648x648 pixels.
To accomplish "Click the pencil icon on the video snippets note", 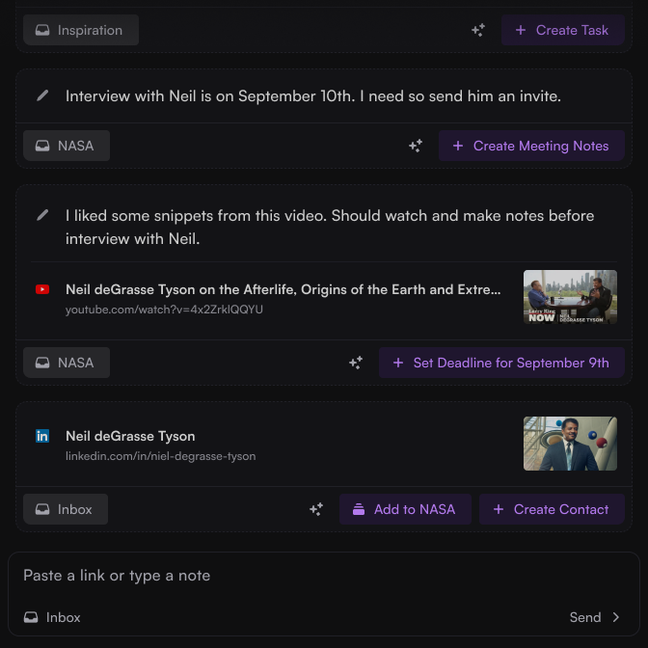I will (42, 215).
